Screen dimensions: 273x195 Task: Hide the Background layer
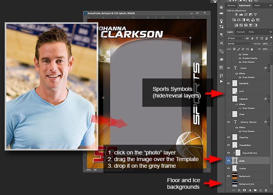coord(229,176)
